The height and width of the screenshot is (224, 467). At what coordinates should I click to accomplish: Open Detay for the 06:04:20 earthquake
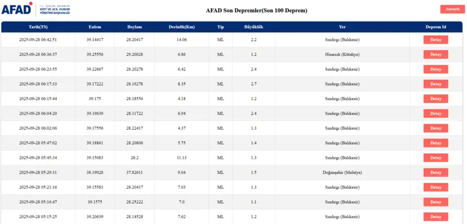tap(435, 113)
